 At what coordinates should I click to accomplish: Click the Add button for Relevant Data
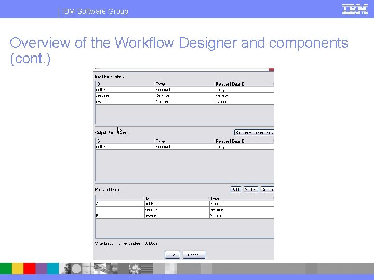(236, 190)
